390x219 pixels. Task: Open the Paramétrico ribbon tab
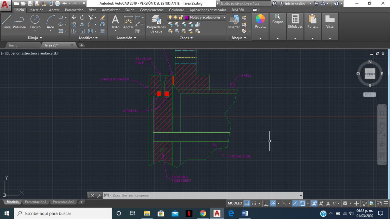74,10
